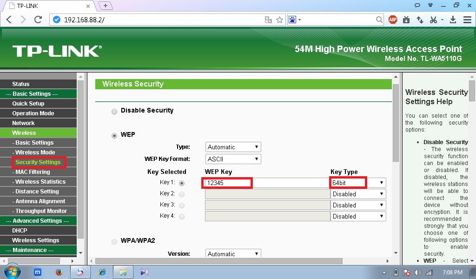
Task: Open Key 4 Key Type dropdown
Action: pyautogui.click(x=358, y=216)
